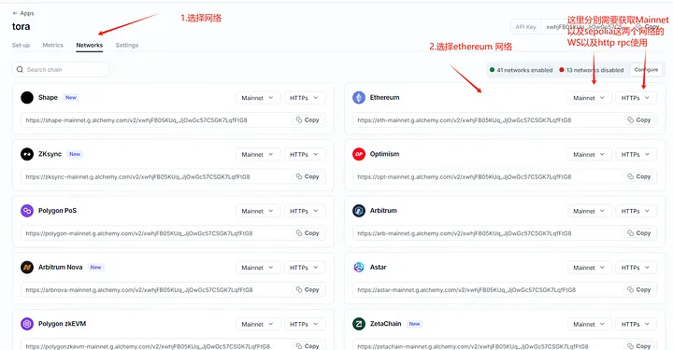This screenshot has width=673, height=350.
Task: Click the Arbitrum Nova logo
Action: click(x=27, y=267)
